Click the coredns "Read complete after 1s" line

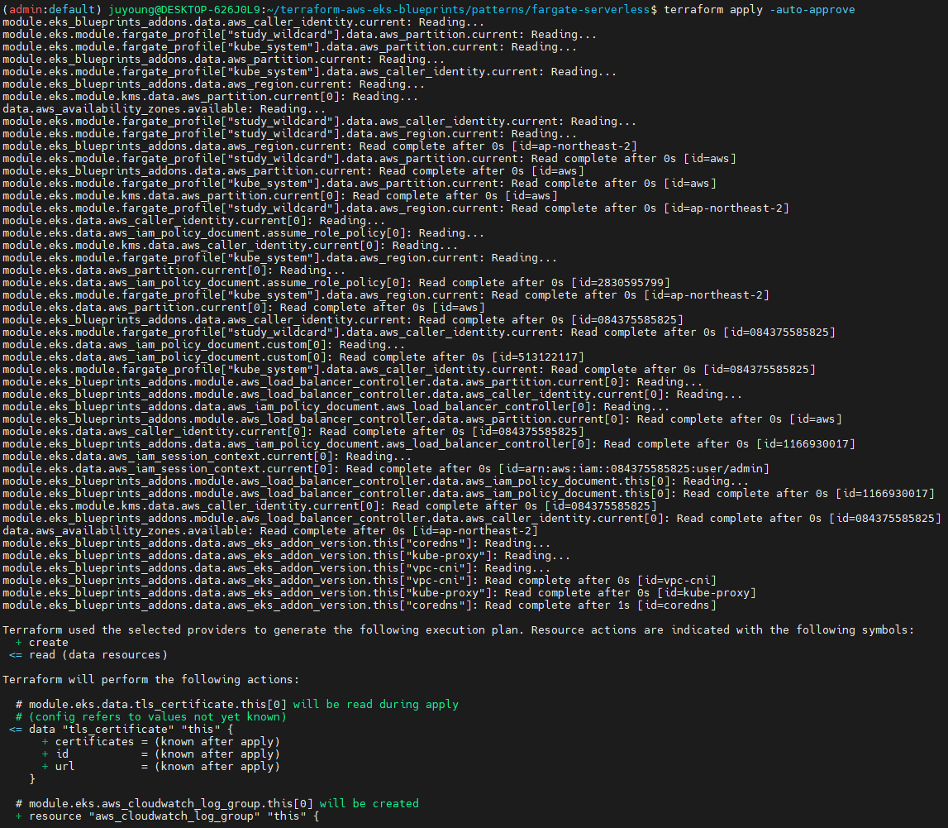(360, 605)
